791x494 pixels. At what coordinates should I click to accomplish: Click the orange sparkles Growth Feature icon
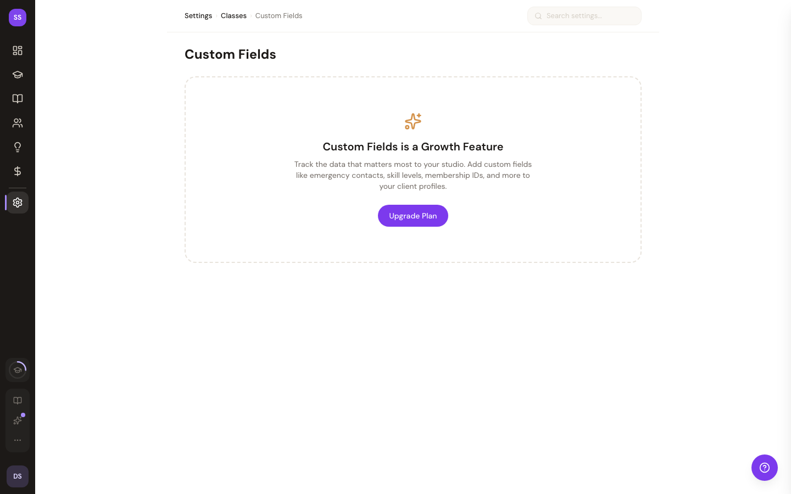(413, 121)
